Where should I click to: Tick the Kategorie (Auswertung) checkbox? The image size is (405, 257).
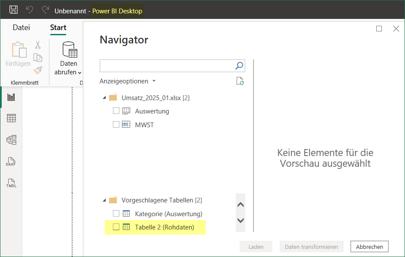(x=116, y=214)
